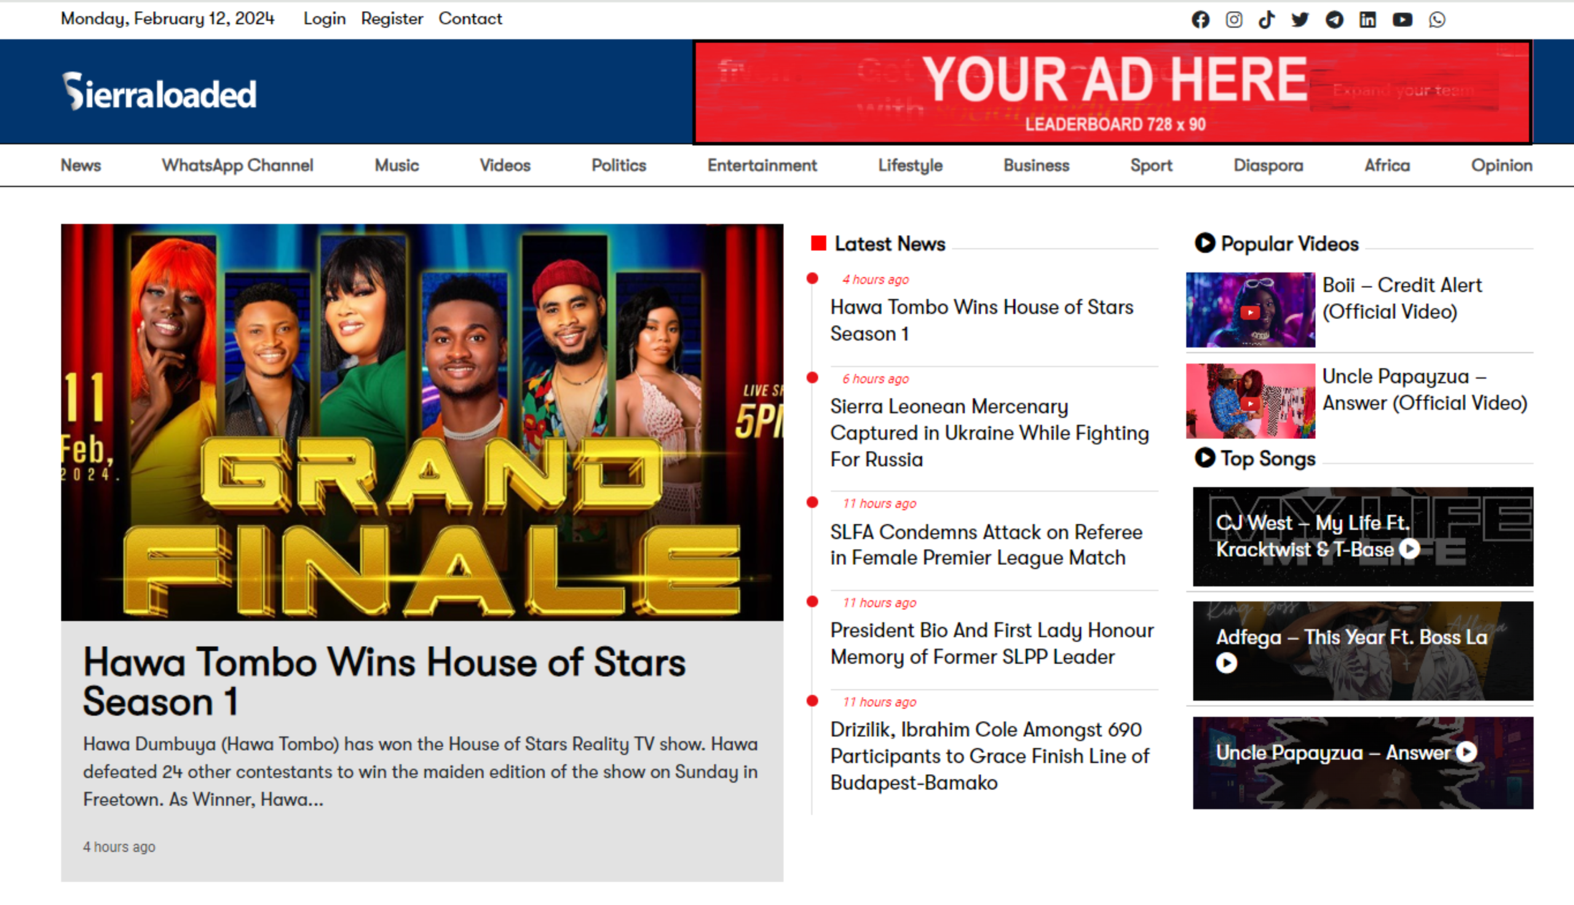1574x905 pixels.
Task: Open Adfega – This Year Ft. Boss La song
Action: pos(1362,651)
